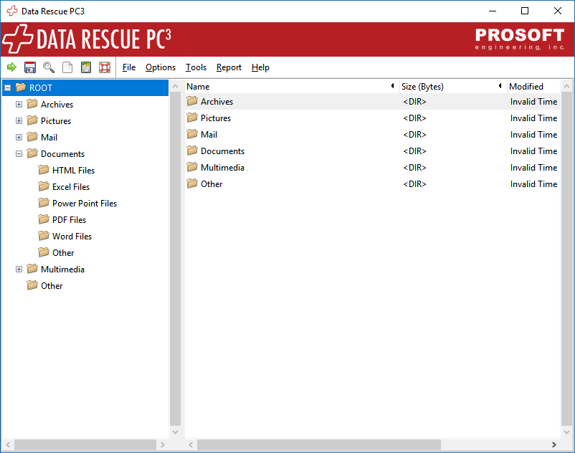Click the Mail row's <DIR> size cell

coord(414,135)
